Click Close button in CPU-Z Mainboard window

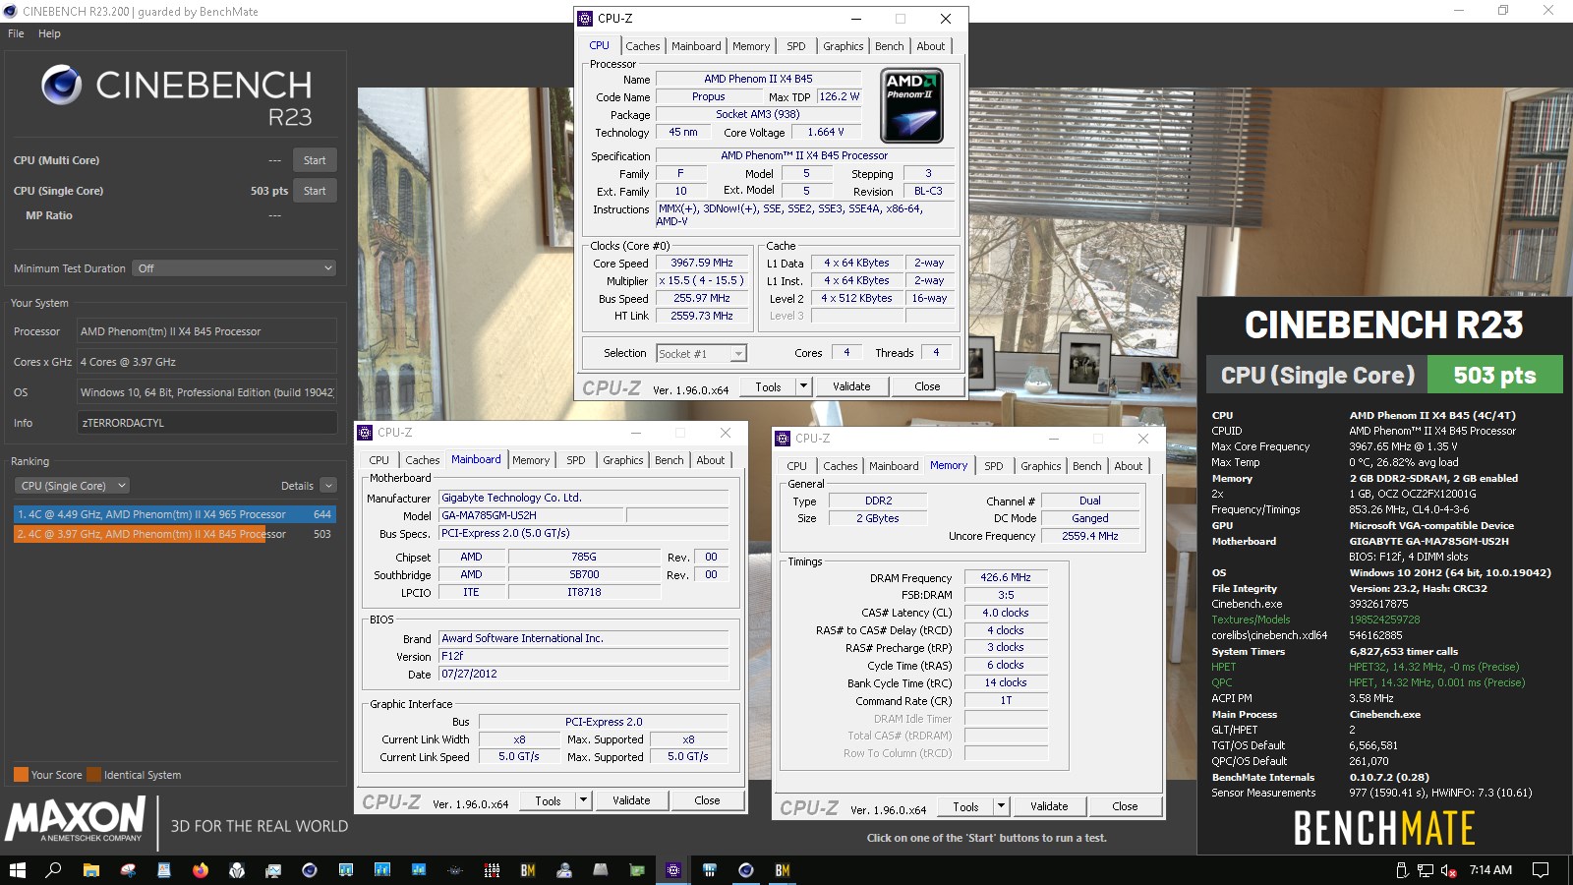coord(707,800)
